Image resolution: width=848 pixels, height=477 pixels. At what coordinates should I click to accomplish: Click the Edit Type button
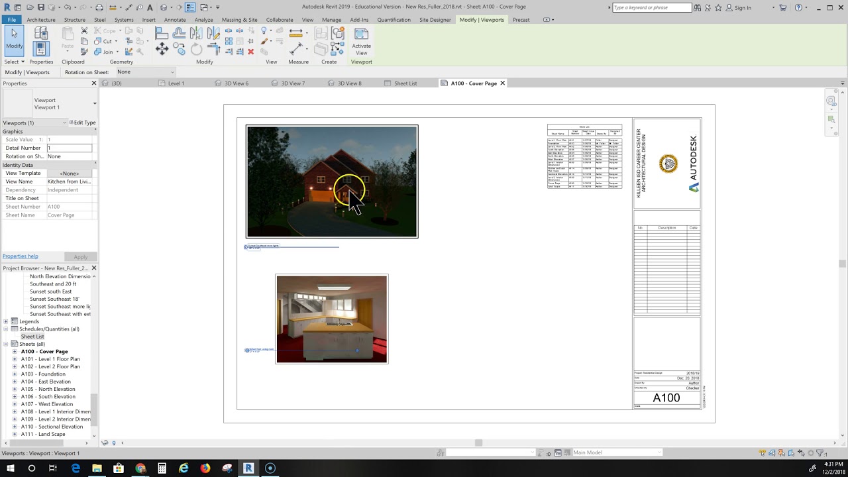(82, 123)
